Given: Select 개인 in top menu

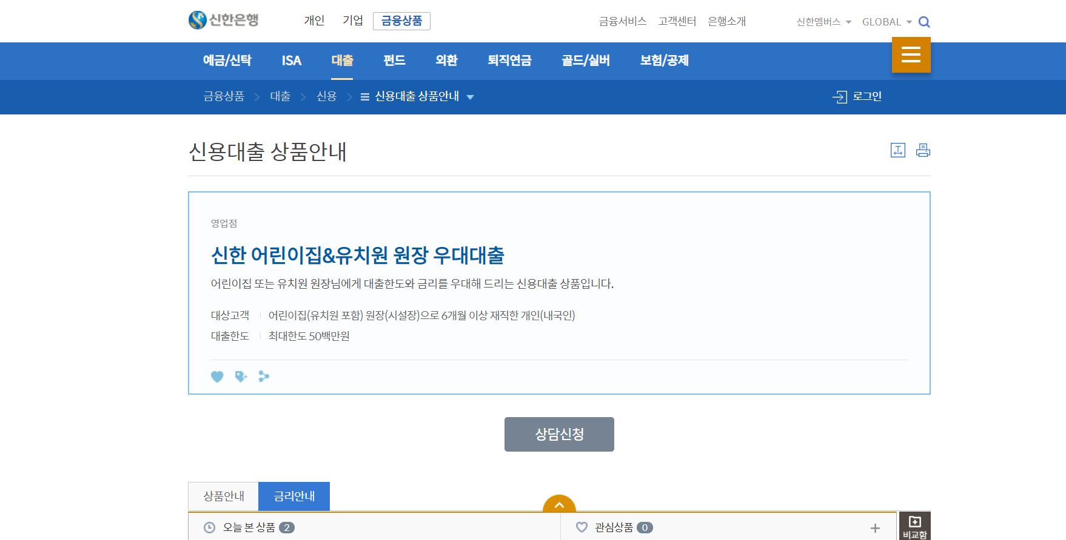Looking at the screenshot, I should pyautogui.click(x=314, y=21).
